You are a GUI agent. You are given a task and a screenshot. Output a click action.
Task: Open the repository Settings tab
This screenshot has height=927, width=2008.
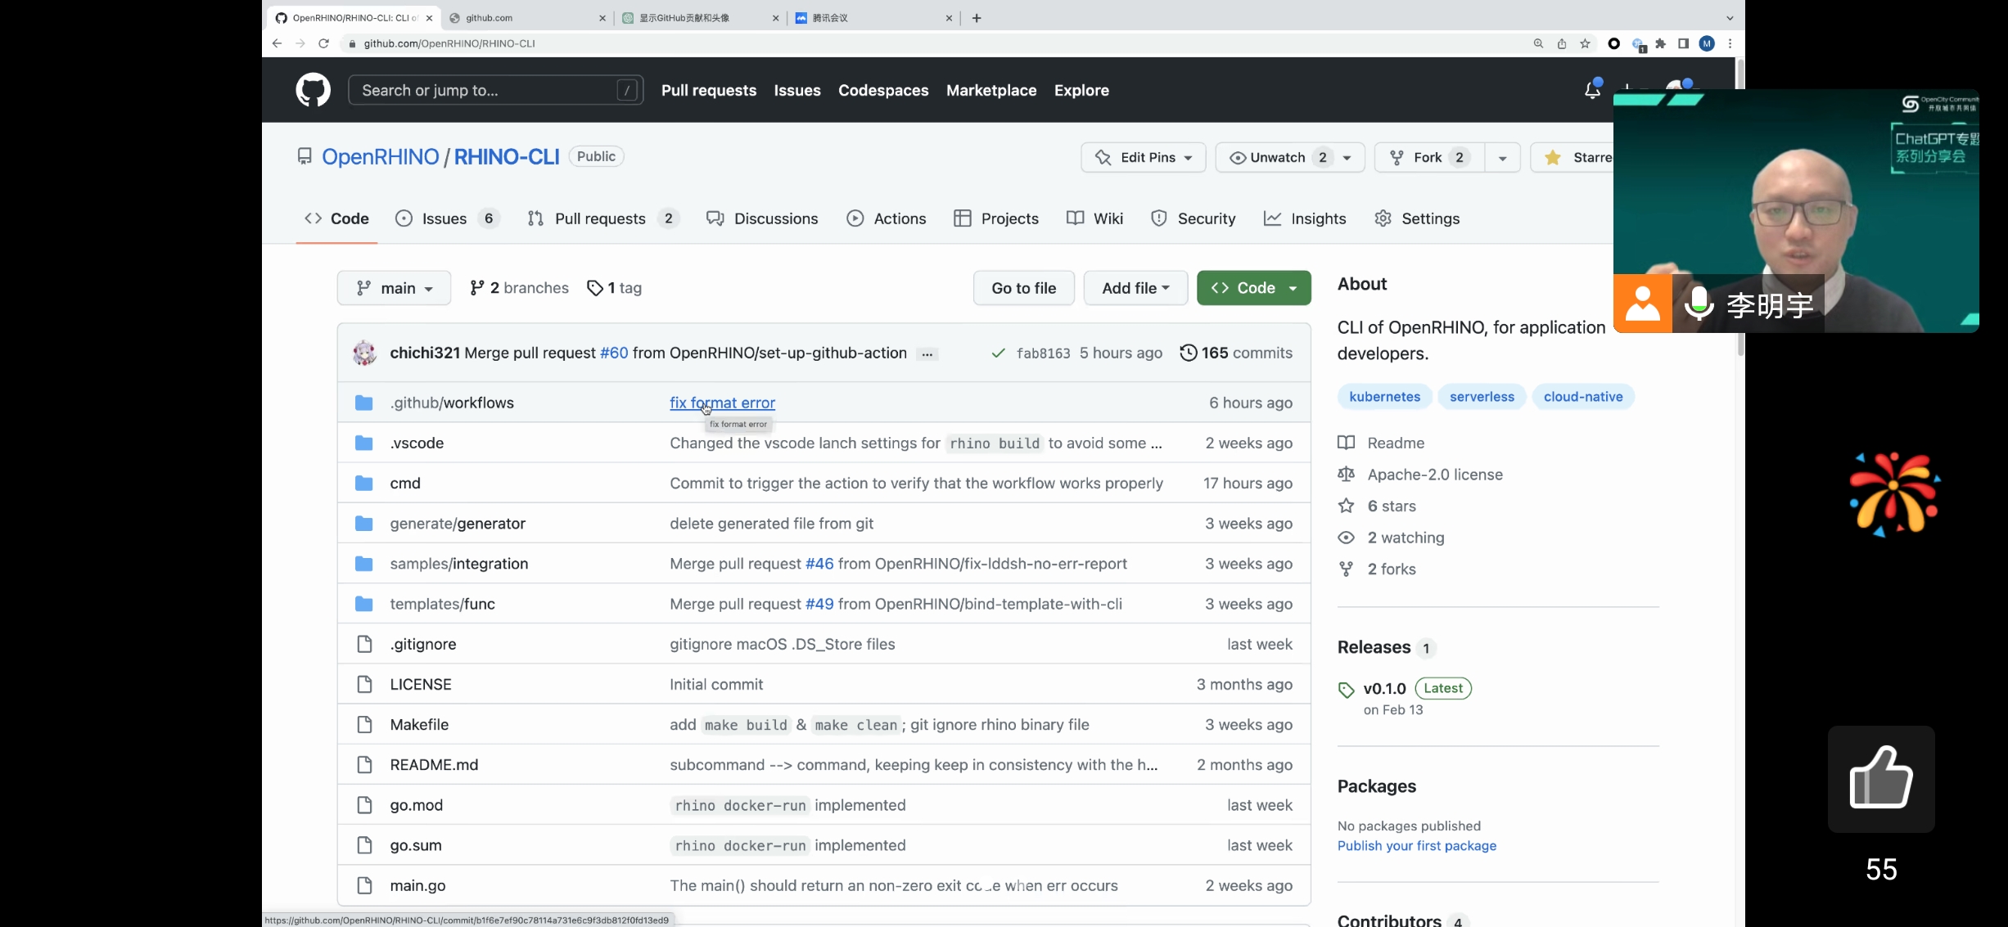click(1417, 218)
